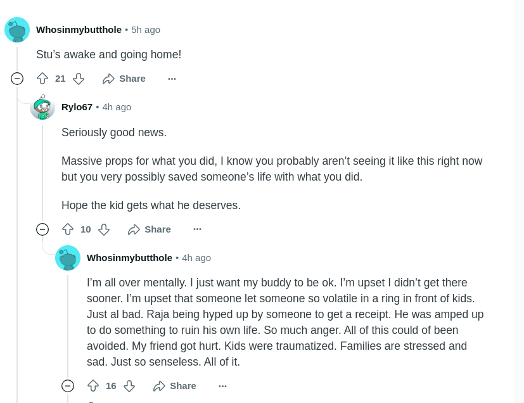524x403 pixels.
Task: Upvote the 'Stu's awake and going home' comment
Action: tap(42, 79)
